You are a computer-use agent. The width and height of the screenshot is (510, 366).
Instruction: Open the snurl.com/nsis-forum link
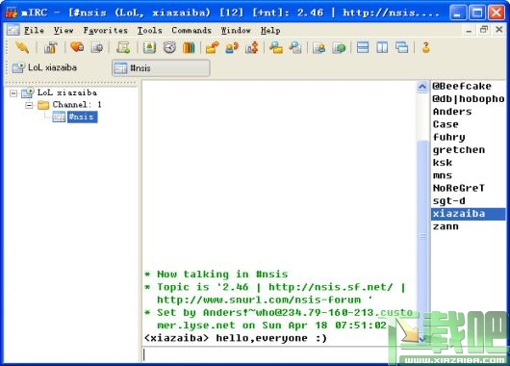[x=259, y=300]
